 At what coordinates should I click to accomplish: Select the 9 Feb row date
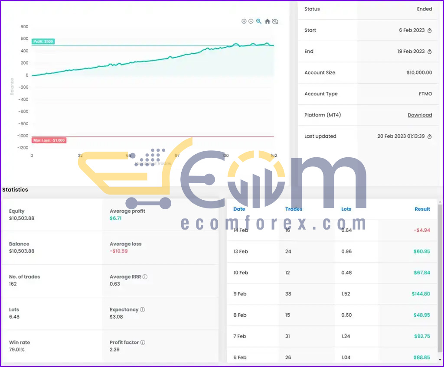[x=240, y=294]
